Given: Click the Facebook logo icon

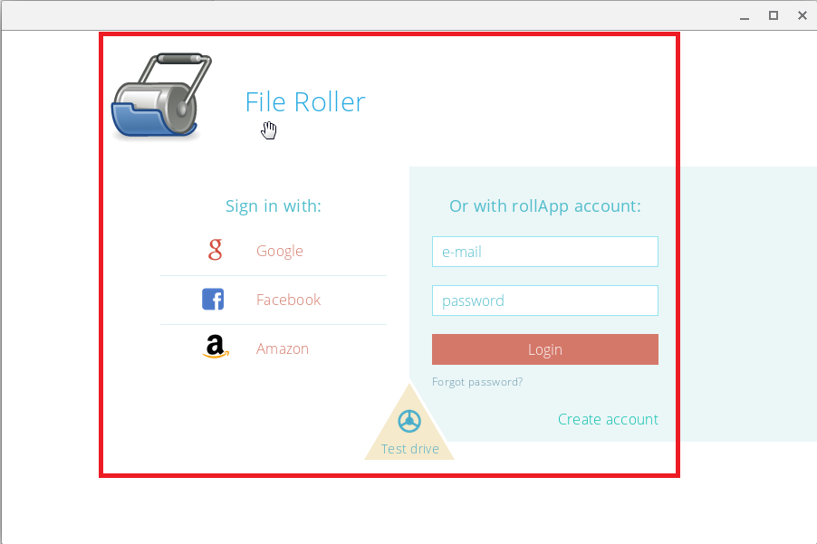Looking at the screenshot, I should pyautogui.click(x=213, y=300).
